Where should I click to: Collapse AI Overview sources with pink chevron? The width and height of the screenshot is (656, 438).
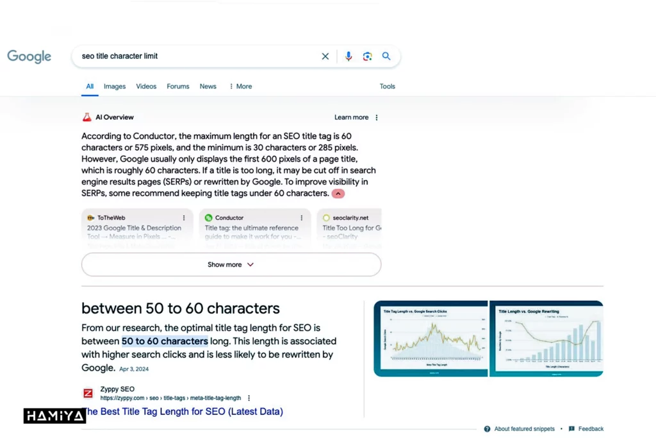tap(338, 194)
